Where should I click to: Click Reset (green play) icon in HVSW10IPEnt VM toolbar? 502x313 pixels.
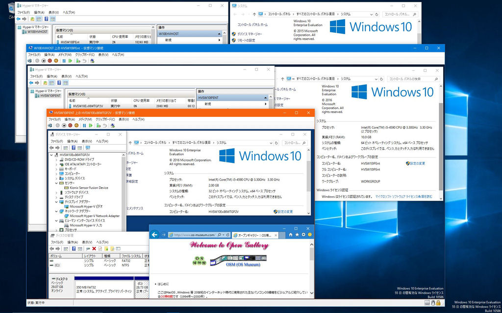[x=70, y=61]
